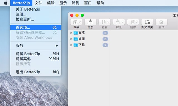Select the 桌面 folder icon in sidebar
178x106 pixels.
click(76, 39)
